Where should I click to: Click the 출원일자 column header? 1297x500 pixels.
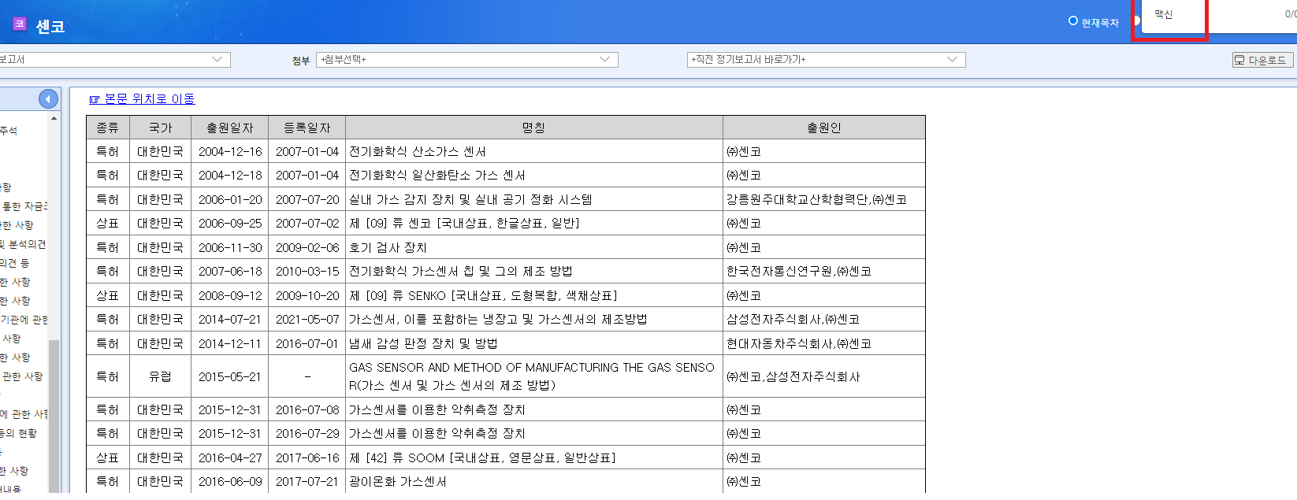click(229, 128)
